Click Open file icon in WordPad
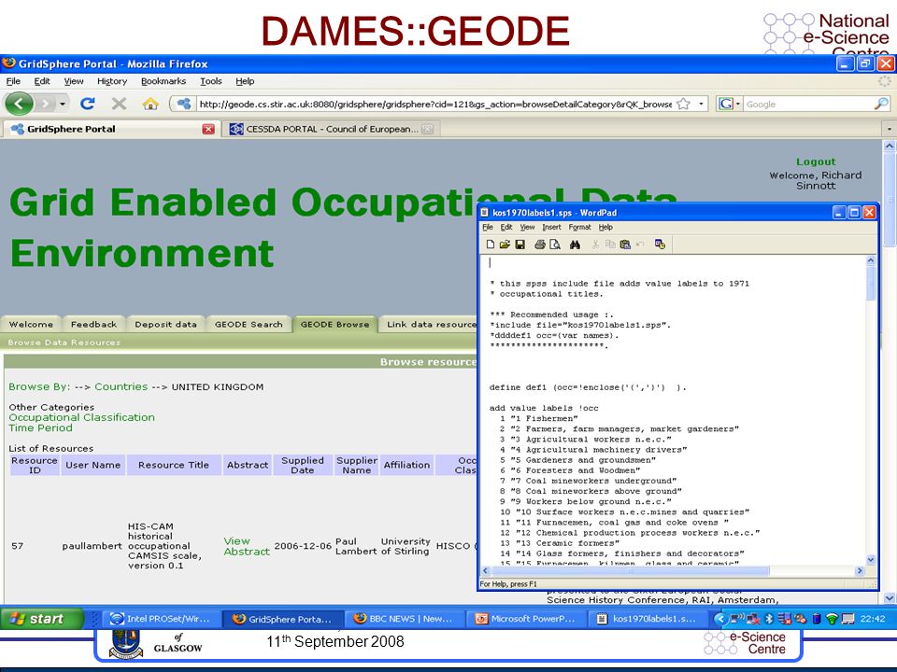 click(x=505, y=245)
